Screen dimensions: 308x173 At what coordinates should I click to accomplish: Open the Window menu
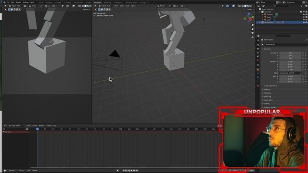(26, 2)
